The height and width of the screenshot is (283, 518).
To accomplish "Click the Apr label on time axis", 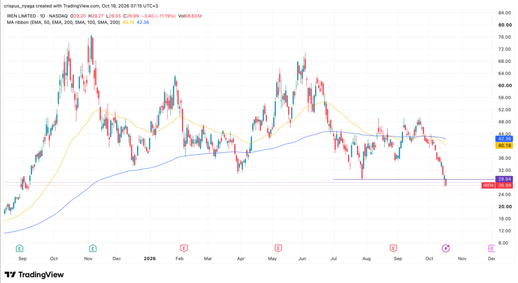I will 241,259.
